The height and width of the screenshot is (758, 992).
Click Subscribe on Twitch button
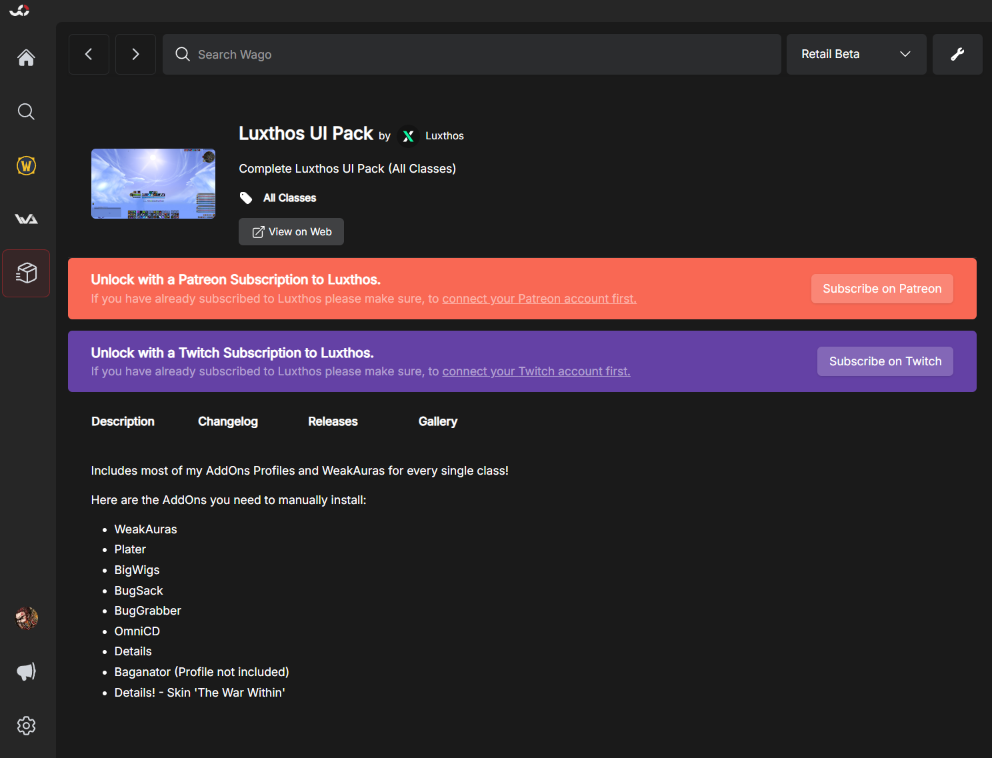click(885, 361)
